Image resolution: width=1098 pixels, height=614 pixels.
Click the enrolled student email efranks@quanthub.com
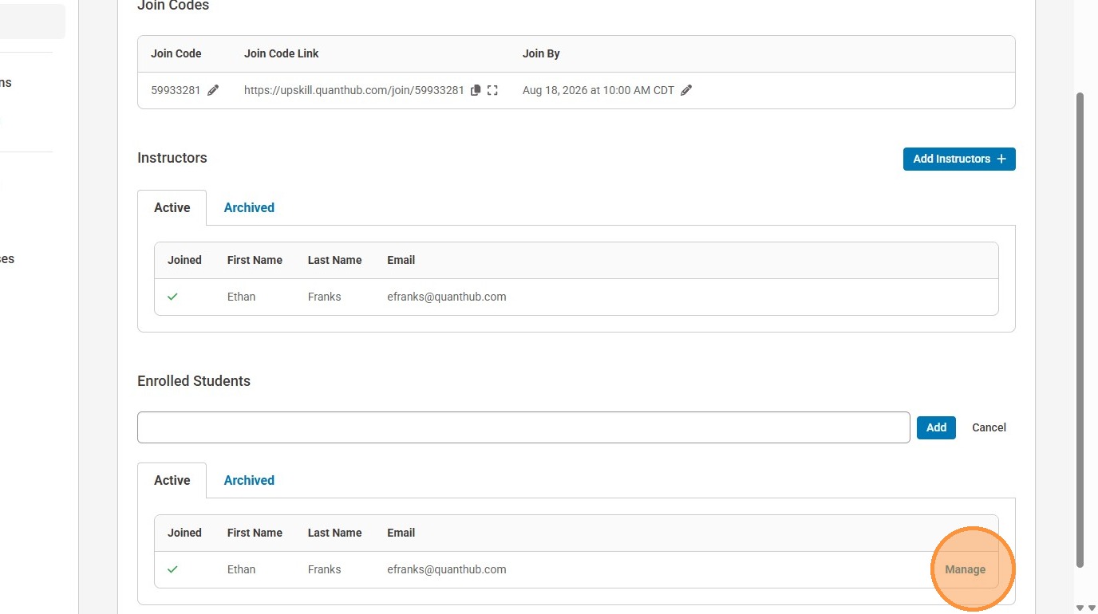click(446, 569)
